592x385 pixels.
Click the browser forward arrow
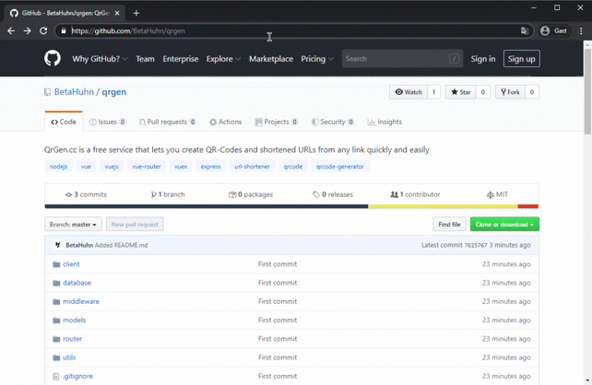[x=27, y=31]
